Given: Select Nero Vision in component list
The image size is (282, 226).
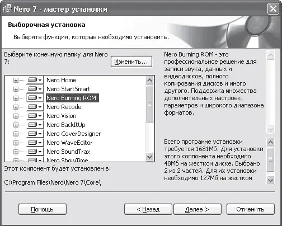Looking at the screenshot, I should pos(62,116).
